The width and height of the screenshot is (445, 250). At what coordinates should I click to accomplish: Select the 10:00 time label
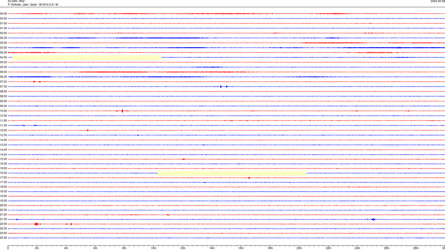pyautogui.click(x=3, y=111)
